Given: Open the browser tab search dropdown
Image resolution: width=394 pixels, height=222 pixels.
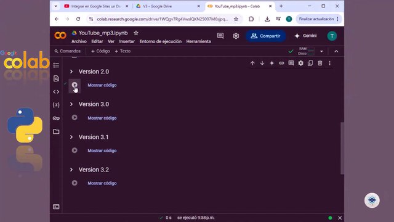Looking at the screenshot, I should [56, 6].
